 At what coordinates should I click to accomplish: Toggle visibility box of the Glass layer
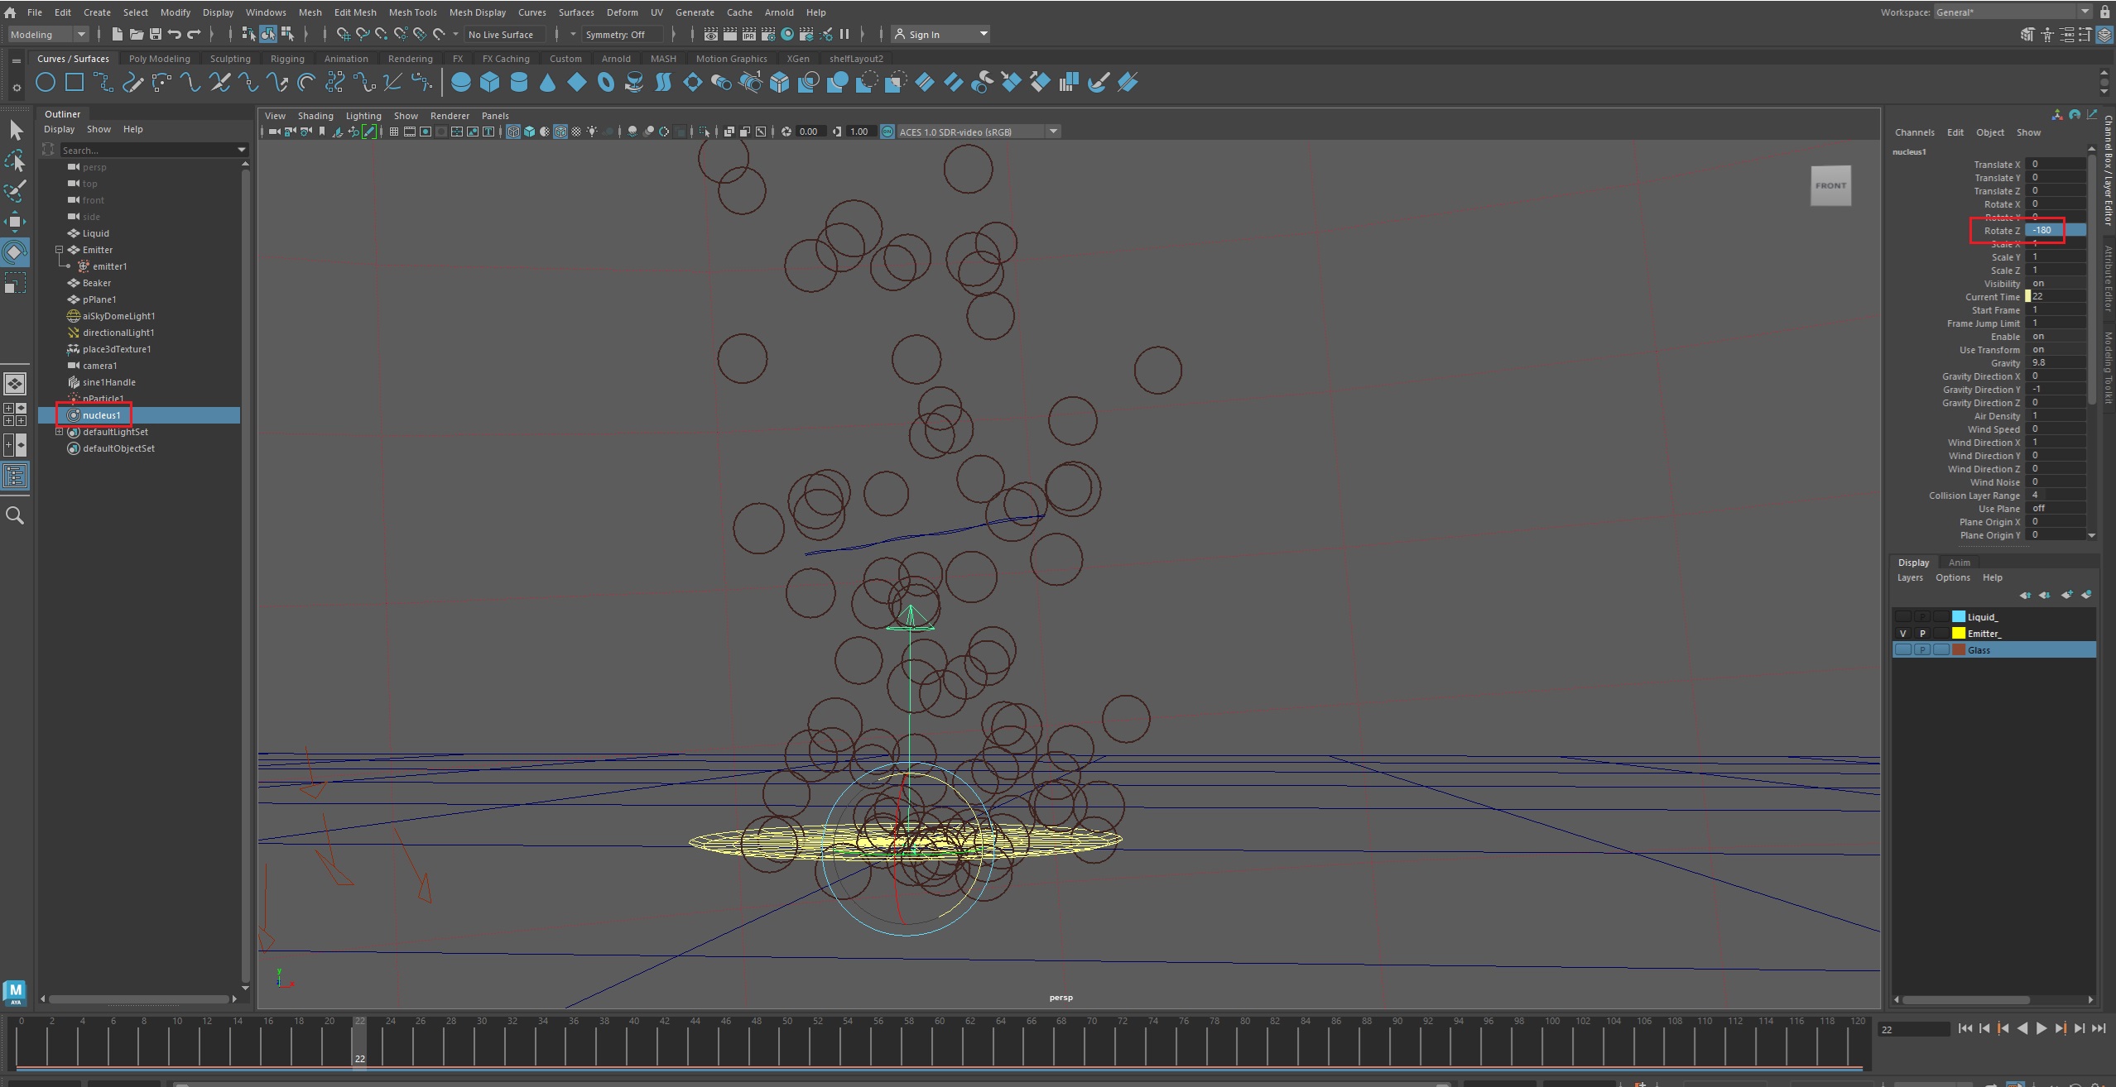pos(1902,649)
